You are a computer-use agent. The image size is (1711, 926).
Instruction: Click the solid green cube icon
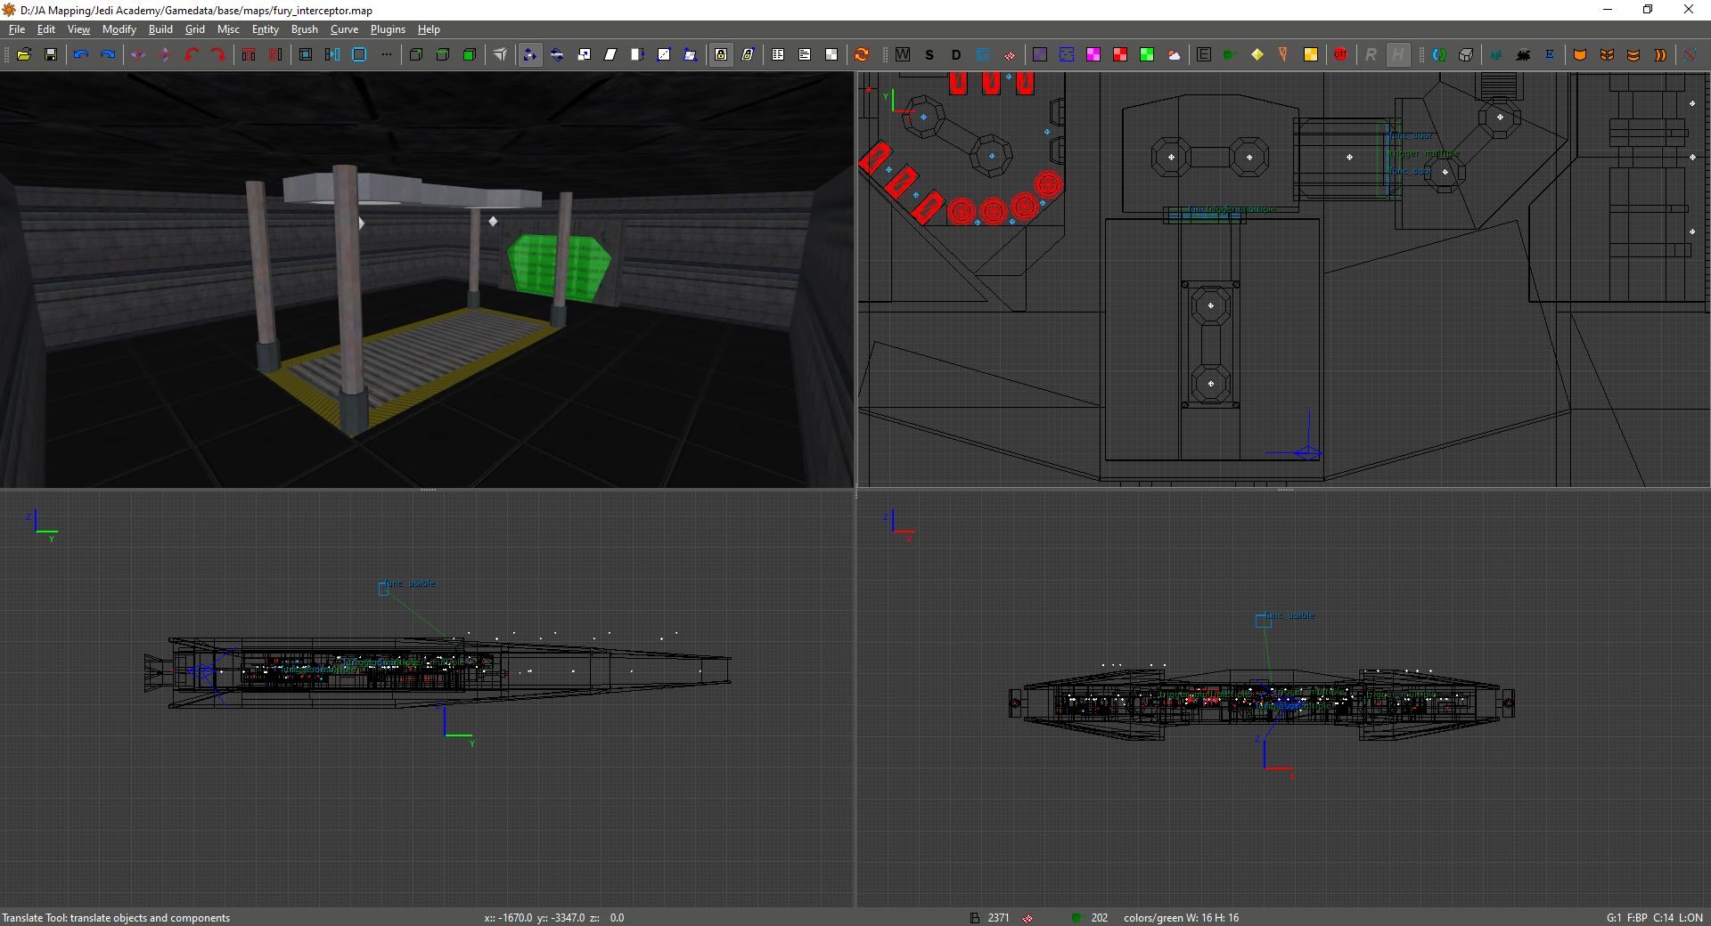click(x=470, y=54)
